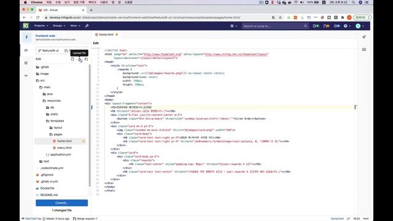Open the Projects dropdown menu

coord(41,26)
